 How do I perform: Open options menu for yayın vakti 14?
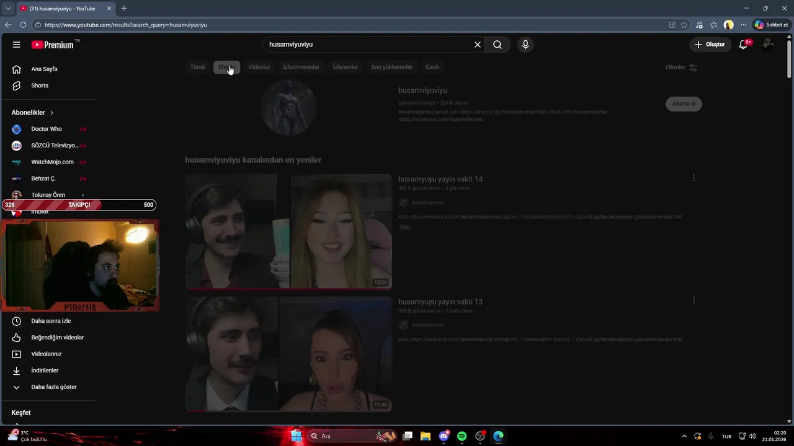694,178
